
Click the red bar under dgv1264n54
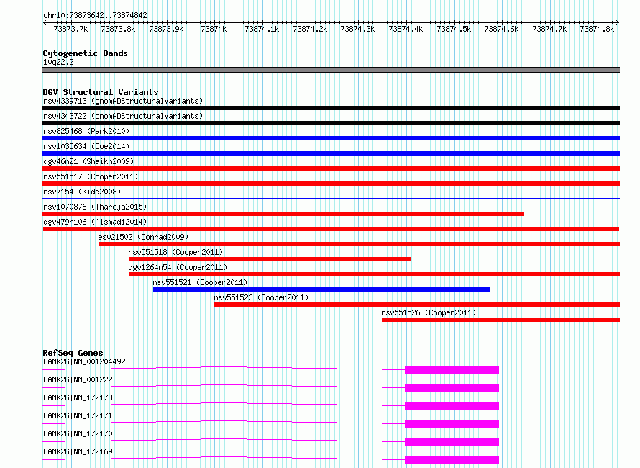point(374,274)
